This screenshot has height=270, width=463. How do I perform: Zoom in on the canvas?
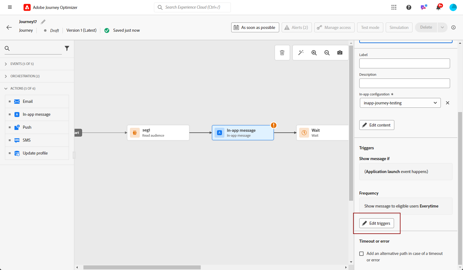pyautogui.click(x=314, y=53)
